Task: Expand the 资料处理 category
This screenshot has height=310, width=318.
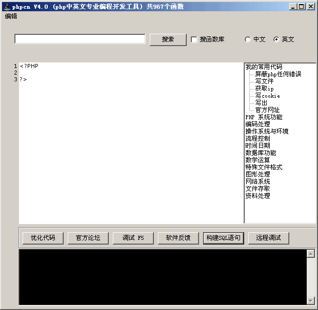Action: tap(257, 196)
